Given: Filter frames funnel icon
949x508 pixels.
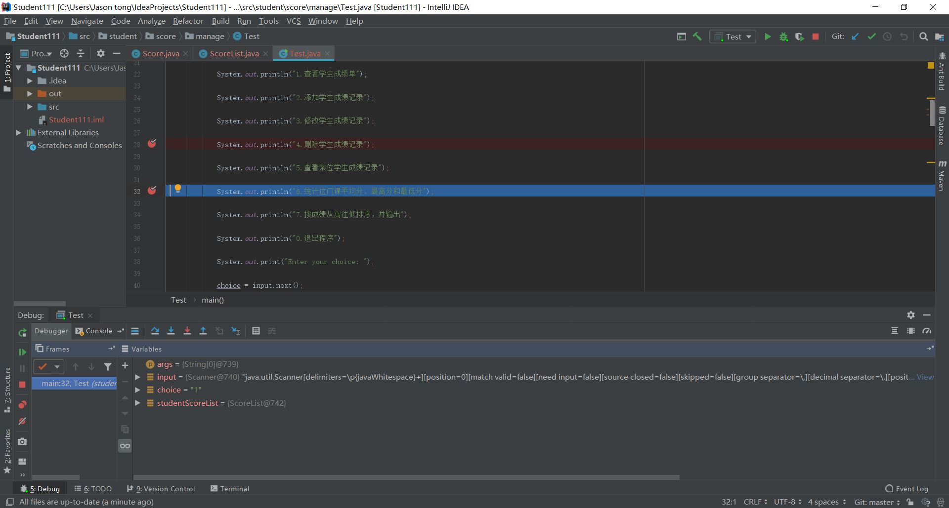Looking at the screenshot, I should click(x=108, y=367).
